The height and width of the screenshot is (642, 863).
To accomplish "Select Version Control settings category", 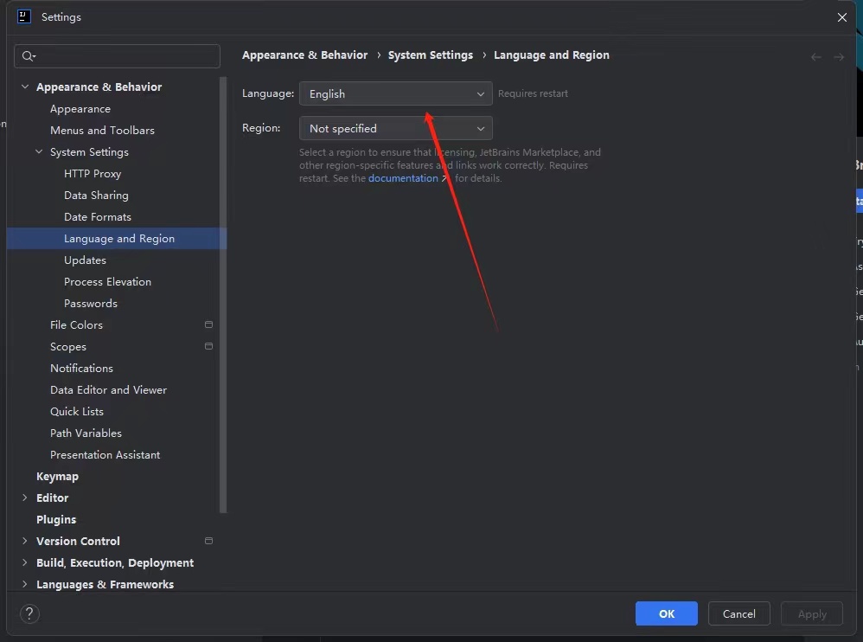I will click(78, 542).
